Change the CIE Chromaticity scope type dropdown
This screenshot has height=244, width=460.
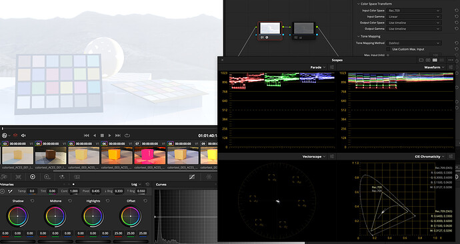coord(429,157)
